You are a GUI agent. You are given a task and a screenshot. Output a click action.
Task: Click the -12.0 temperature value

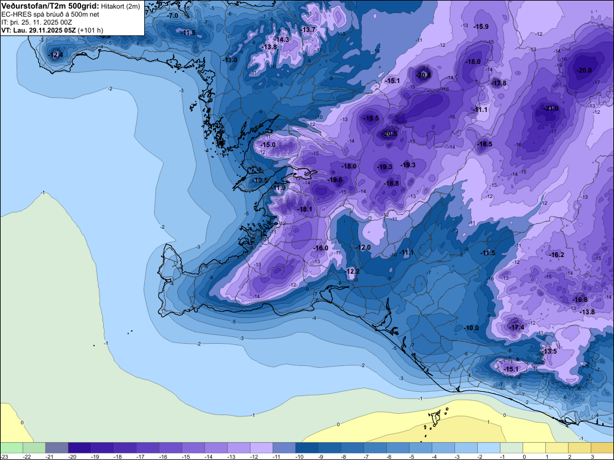click(363, 247)
